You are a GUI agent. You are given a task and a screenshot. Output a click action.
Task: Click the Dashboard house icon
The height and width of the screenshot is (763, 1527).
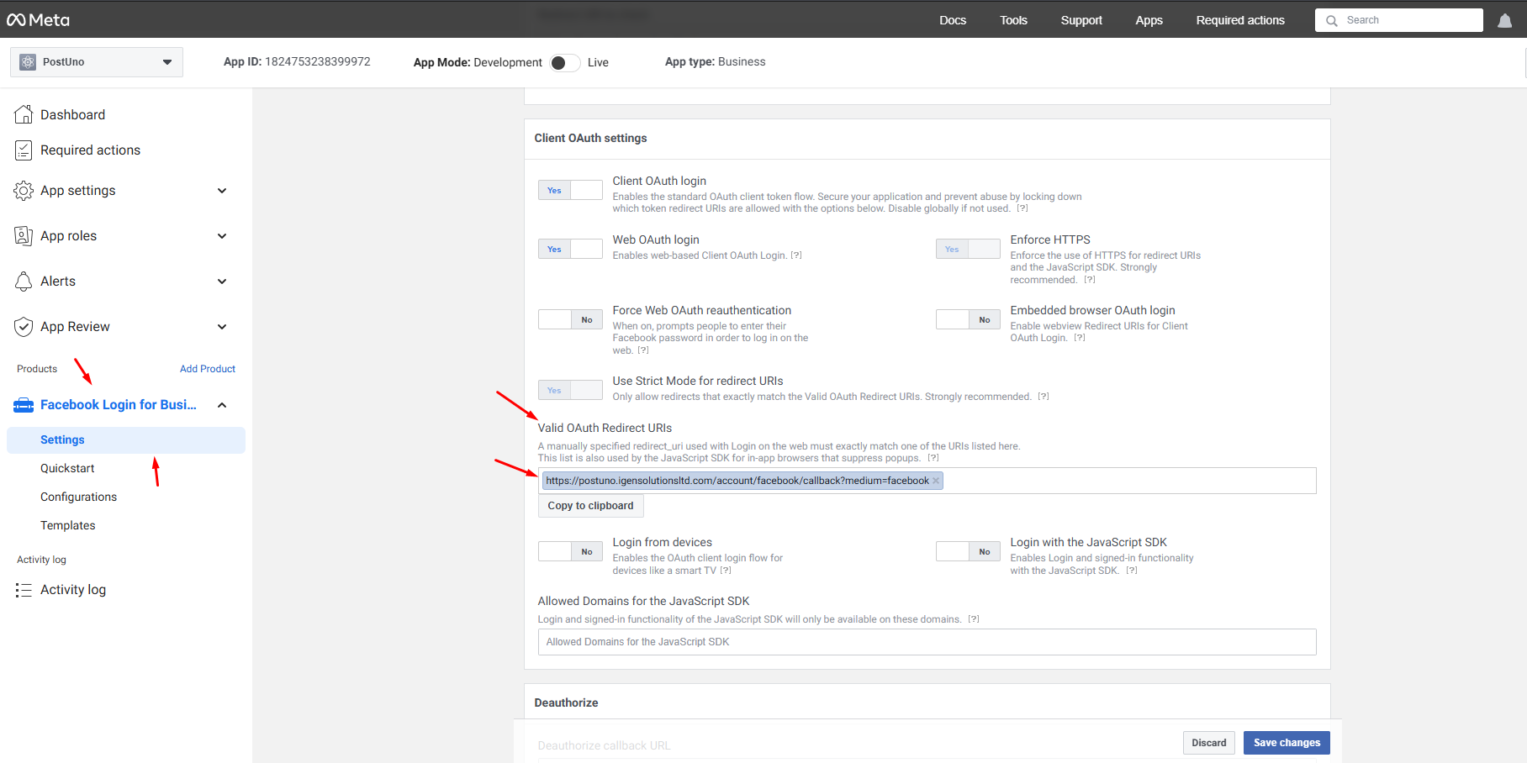point(24,114)
